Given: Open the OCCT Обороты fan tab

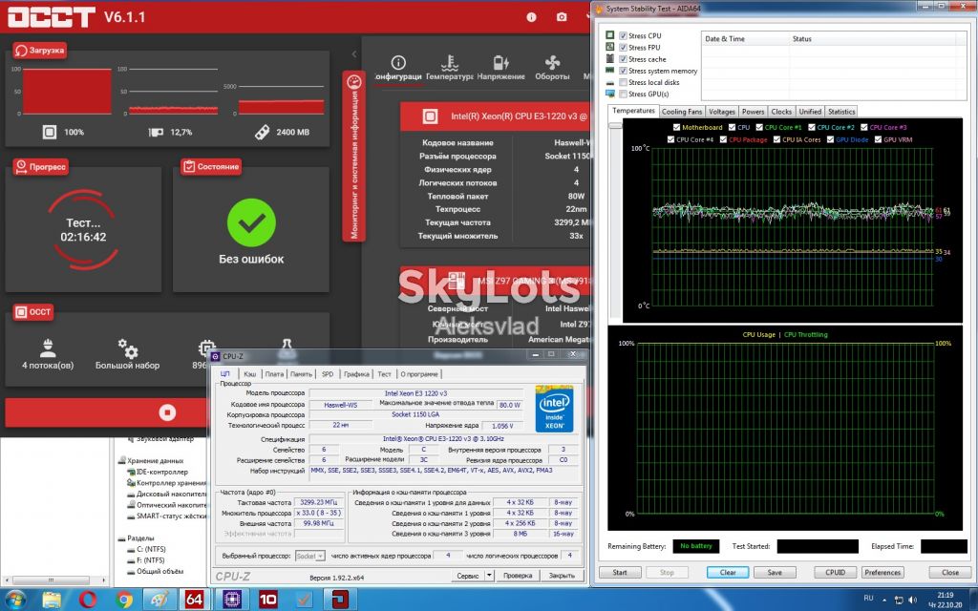Looking at the screenshot, I should point(552,68).
